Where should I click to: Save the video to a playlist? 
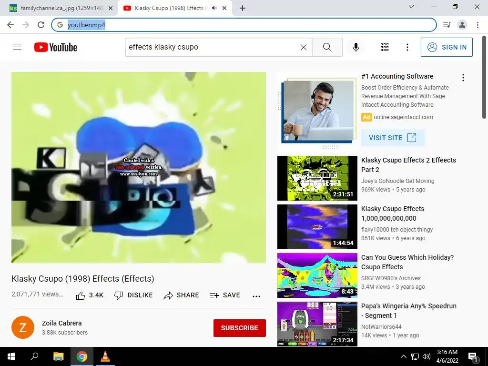(224, 295)
